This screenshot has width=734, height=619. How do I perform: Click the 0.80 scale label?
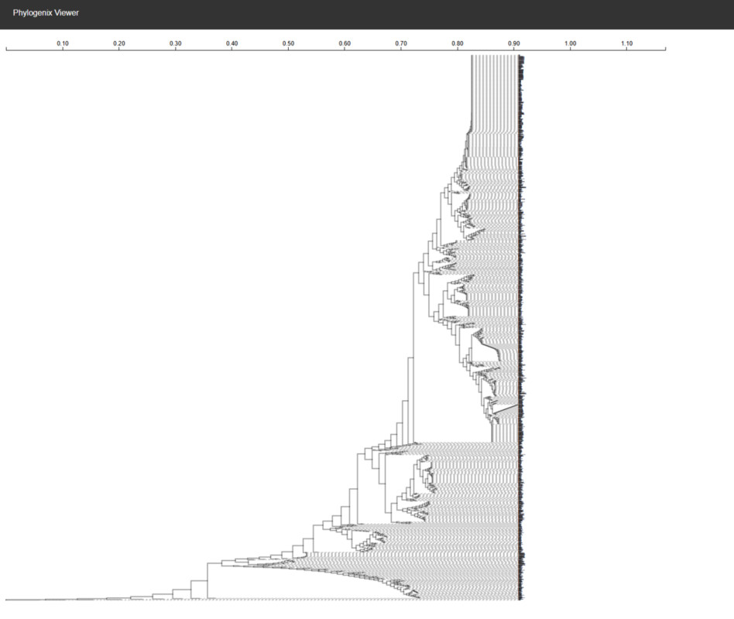[458, 43]
